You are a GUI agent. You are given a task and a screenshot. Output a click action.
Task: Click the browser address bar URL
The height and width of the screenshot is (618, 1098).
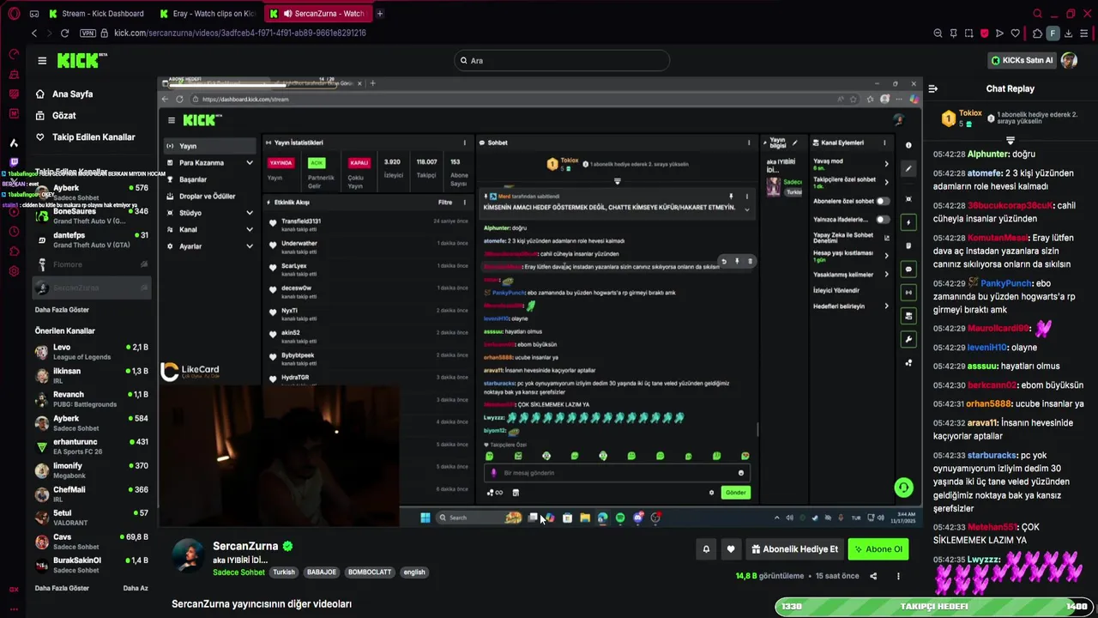point(240,33)
